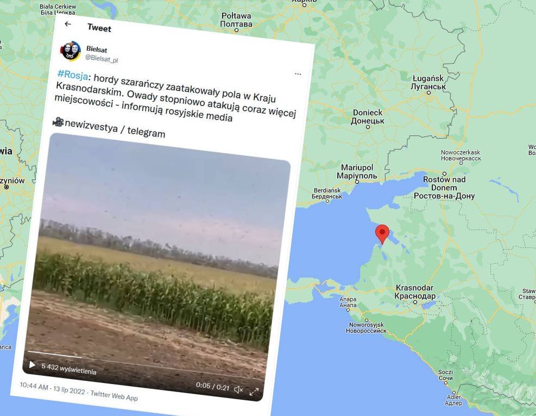The width and height of the screenshot is (536, 416).
Task: Click the Donieck city marker
Action: (368, 127)
